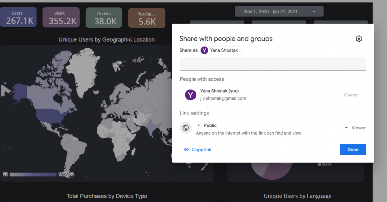Click the Orders 38.0K scorecard
This screenshot has width=387, height=202.
coord(104,18)
